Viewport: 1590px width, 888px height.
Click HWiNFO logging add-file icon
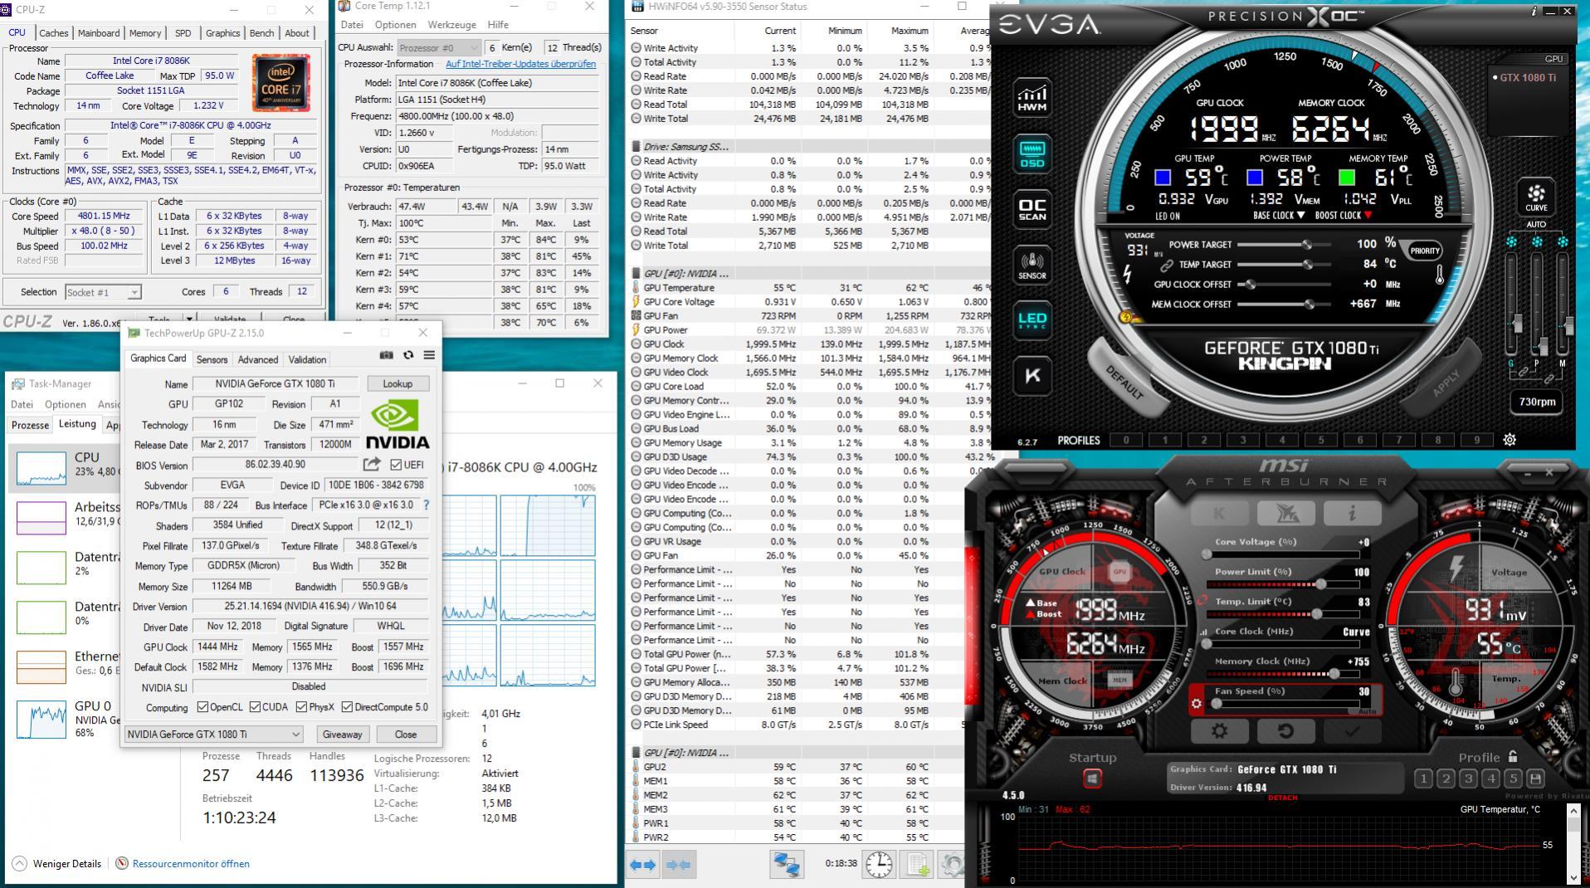tap(918, 865)
